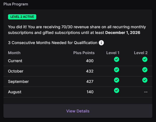Click Level 1 checkmark for October
The image size is (156, 122).
(x=117, y=70)
